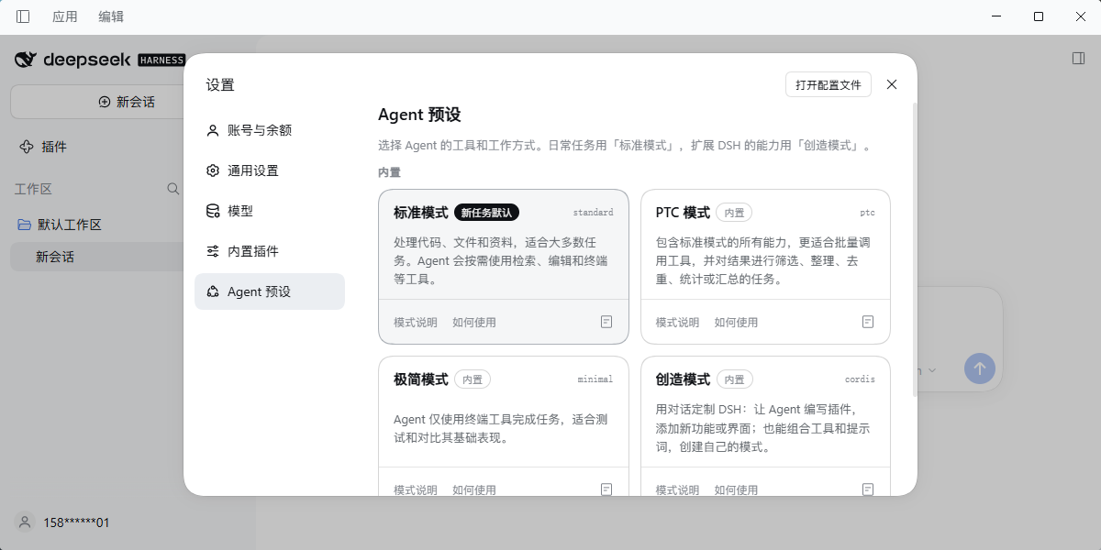The image size is (1101, 550).
Task: Choose the 创造模式 preset title
Action: pos(683,379)
